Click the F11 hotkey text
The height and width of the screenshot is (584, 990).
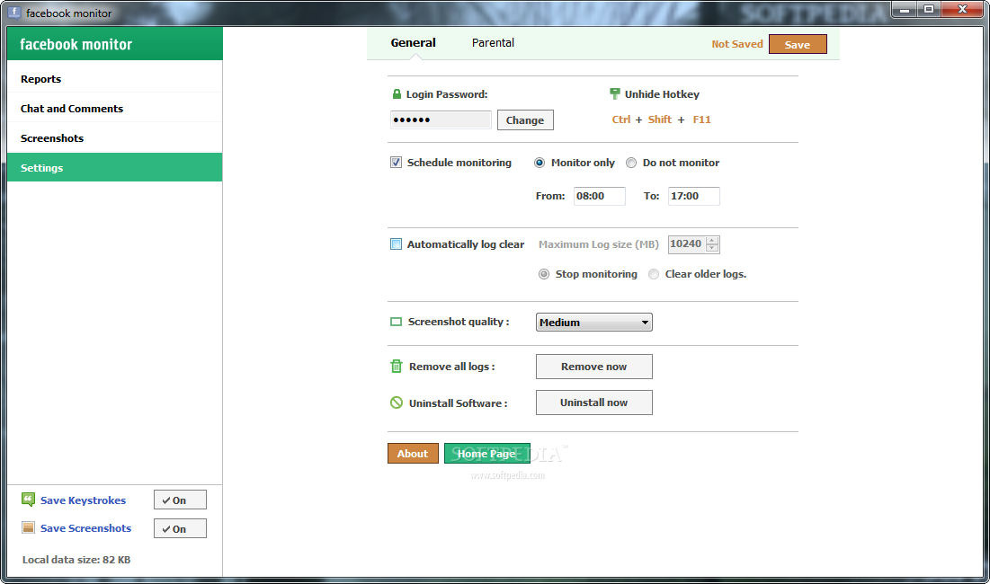pos(701,119)
